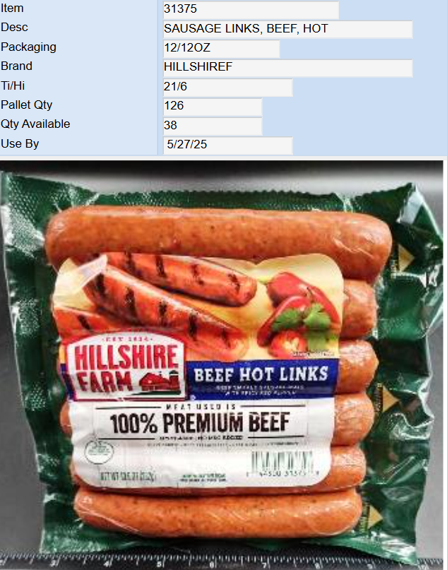Click the Qty Available field showing 38
447x570 pixels.
pyautogui.click(x=213, y=126)
